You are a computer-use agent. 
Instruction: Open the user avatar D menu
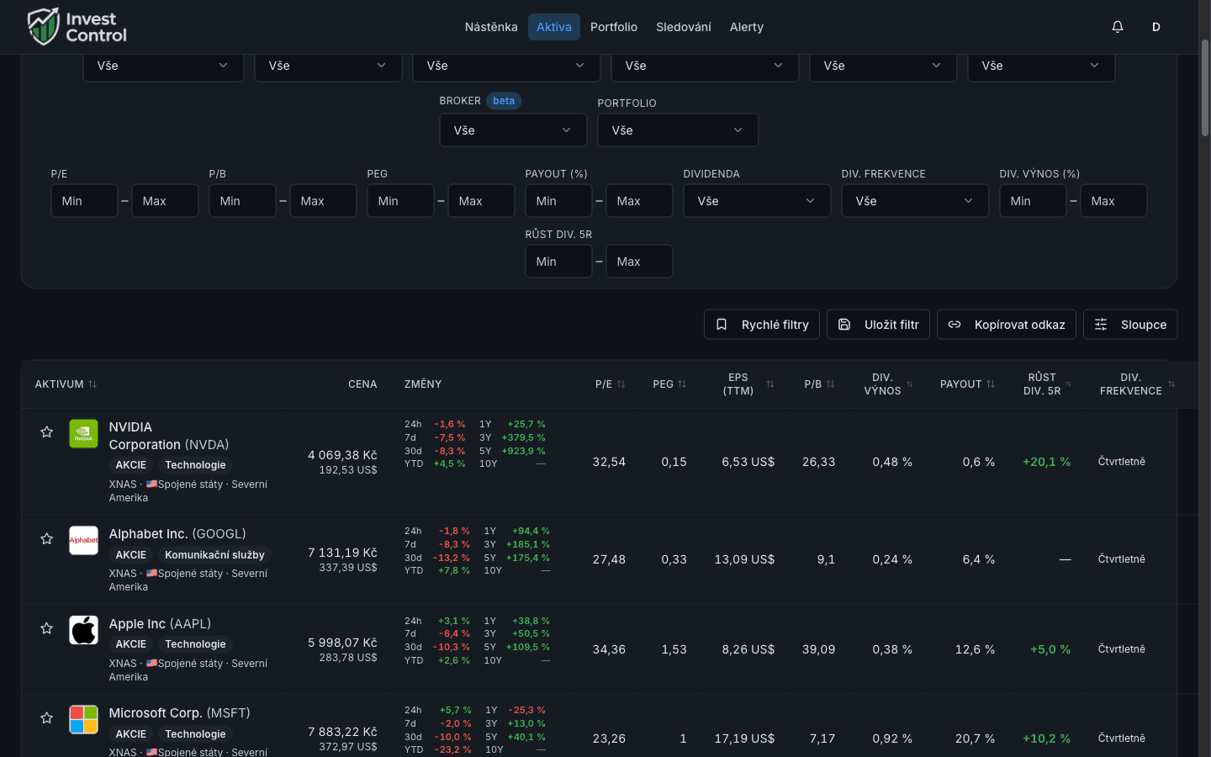[x=1156, y=27]
